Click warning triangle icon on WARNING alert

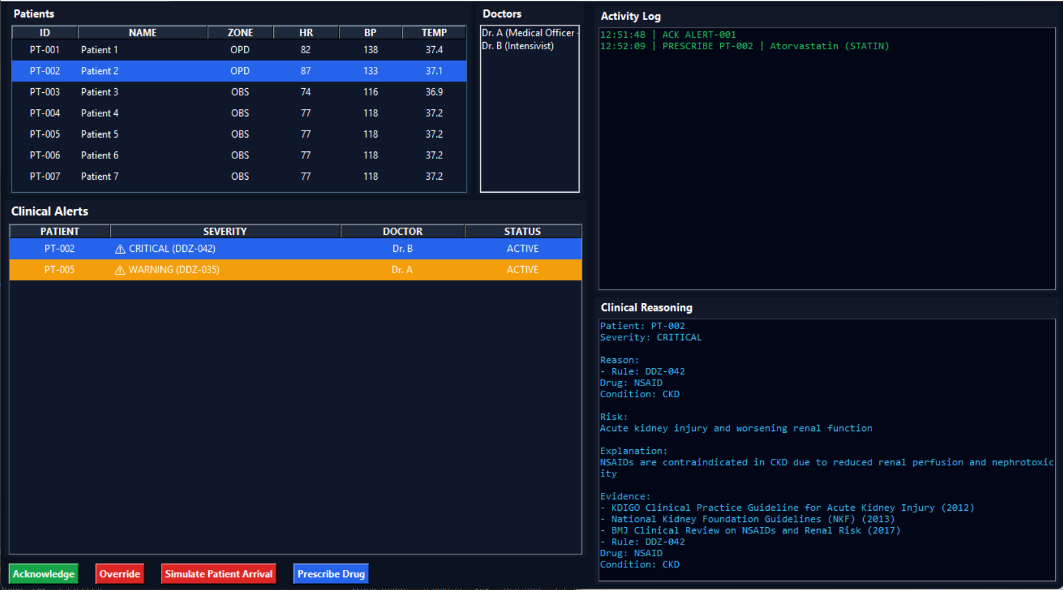pyautogui.click(x=120, y=270)
